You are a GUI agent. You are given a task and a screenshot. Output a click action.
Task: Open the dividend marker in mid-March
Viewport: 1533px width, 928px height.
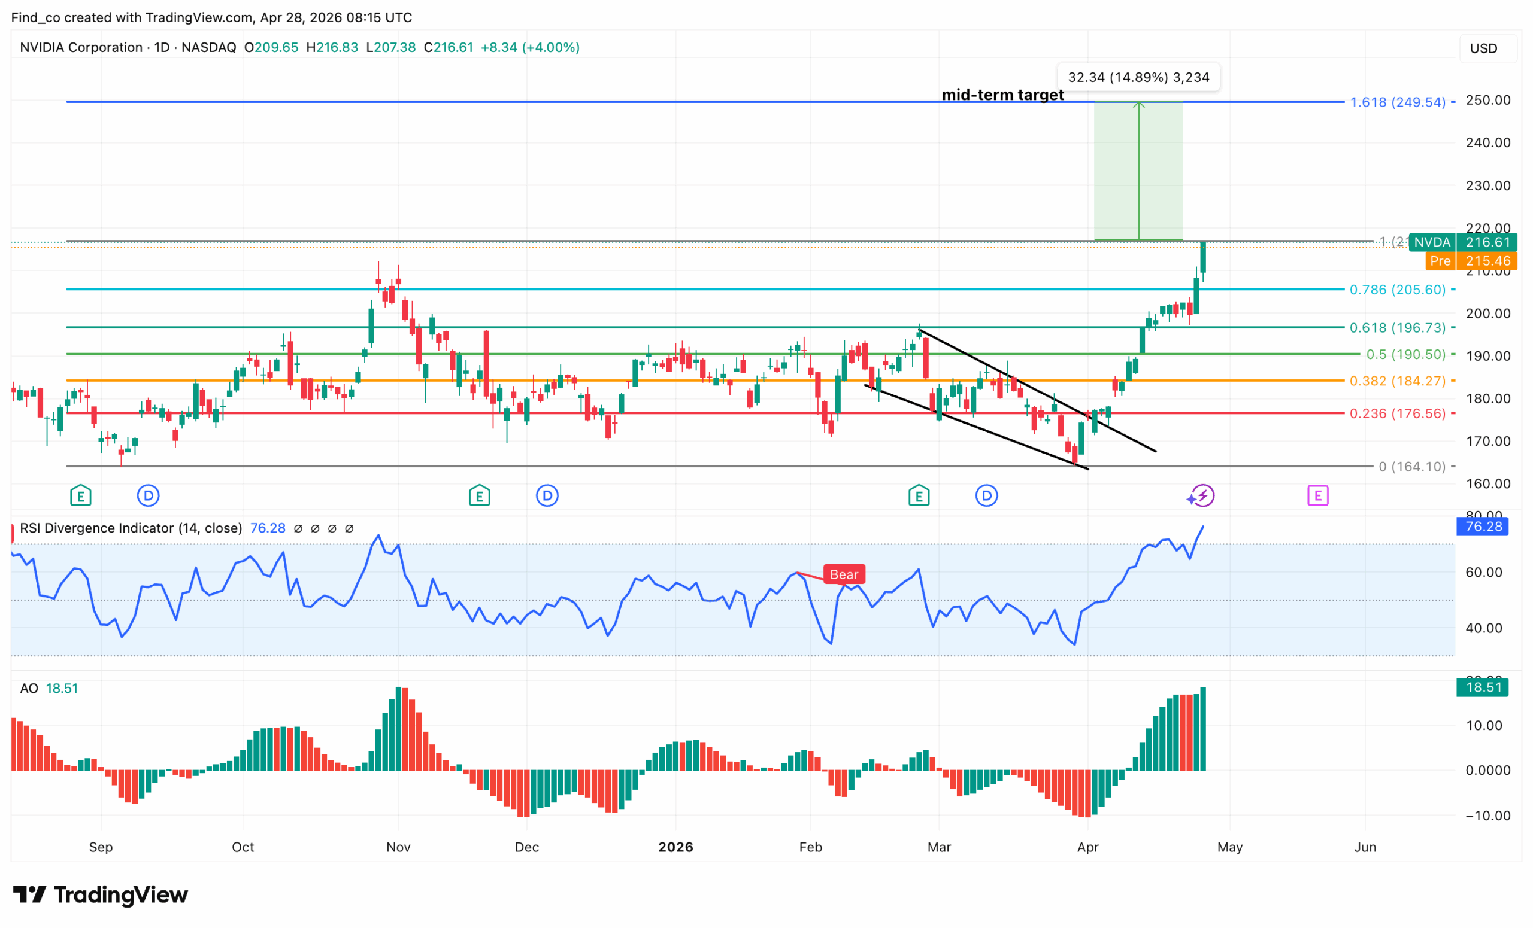tap(987, 496)
